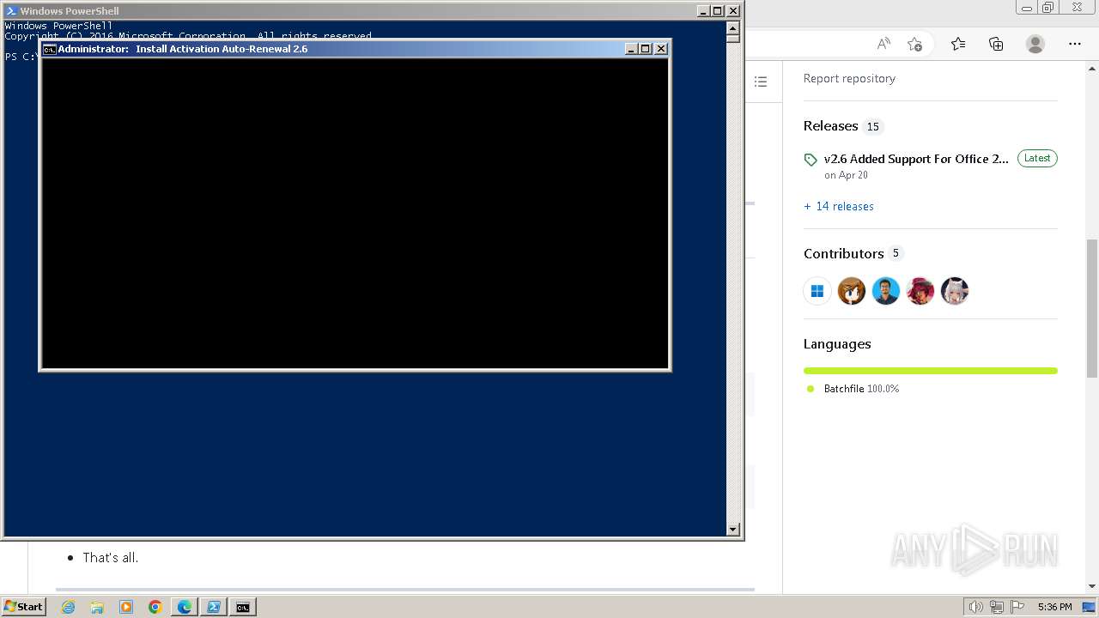The height and width of the screenshot is (618, 1099).
Task: Click the network tray icon
Action: click(997, 607)
